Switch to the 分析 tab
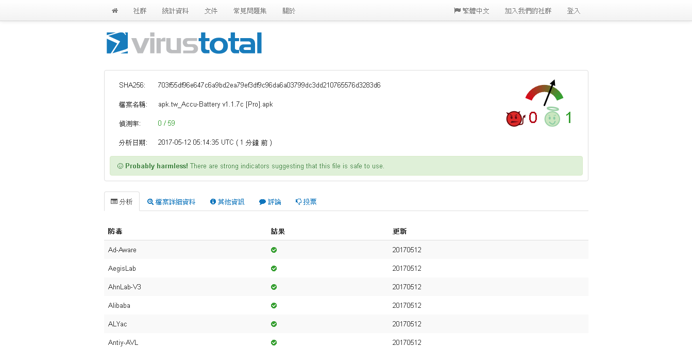 pyautogui.click(x=122, y=202)
